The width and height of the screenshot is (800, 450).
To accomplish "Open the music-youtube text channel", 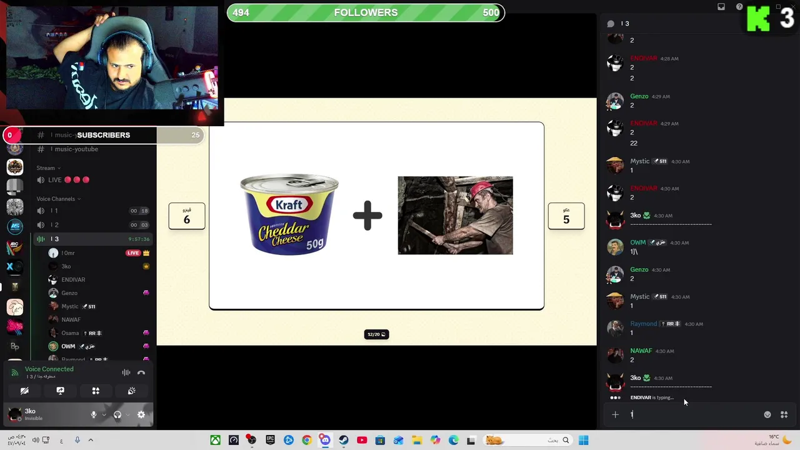I will point(92,149).
